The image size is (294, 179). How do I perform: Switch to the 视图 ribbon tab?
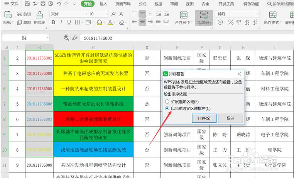tap(190, 4)
